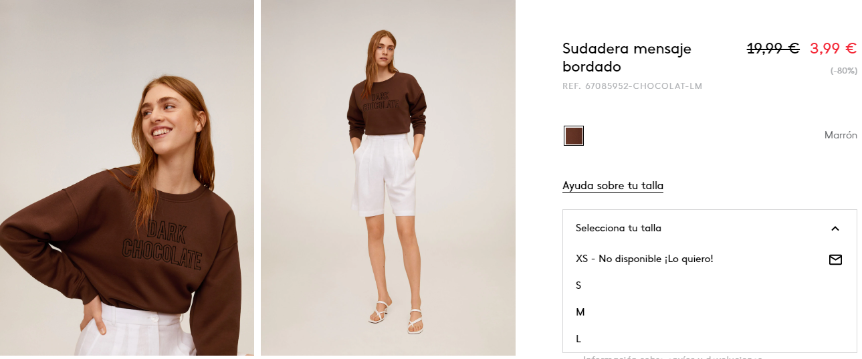Viewport: 862px width, 359px height.
Task: Click the cut-off 'Información sobre envíos' link
Action: pos(672,357)
